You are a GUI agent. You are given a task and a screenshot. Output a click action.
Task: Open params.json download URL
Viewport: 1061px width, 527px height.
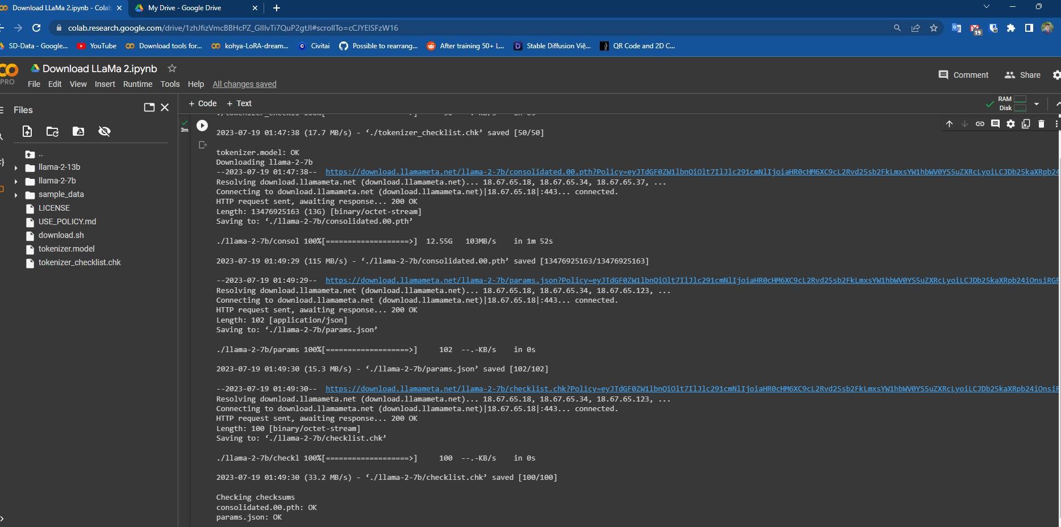[x=692, y=280]
